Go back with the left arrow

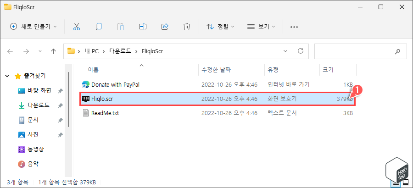10,51
